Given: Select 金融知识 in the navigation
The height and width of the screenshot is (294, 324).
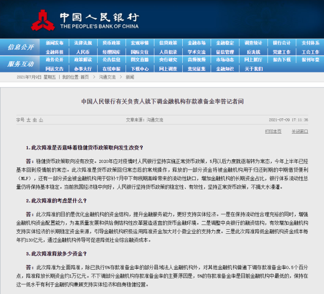Looking at the screenshot, I should (225, 69).
